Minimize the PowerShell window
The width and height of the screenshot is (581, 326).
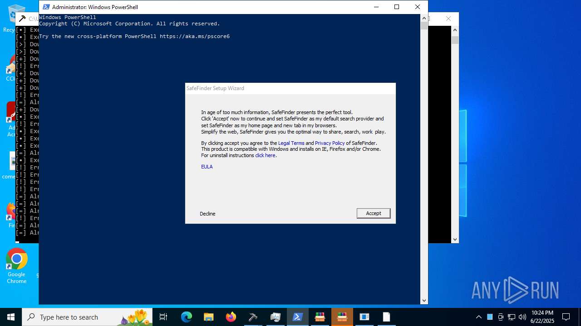376,7
